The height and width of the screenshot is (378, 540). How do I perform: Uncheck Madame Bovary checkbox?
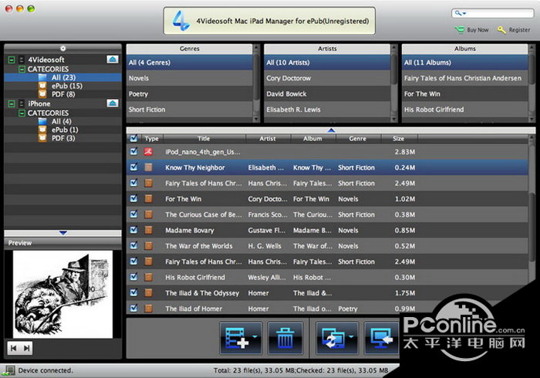click(x=133, y=230)
